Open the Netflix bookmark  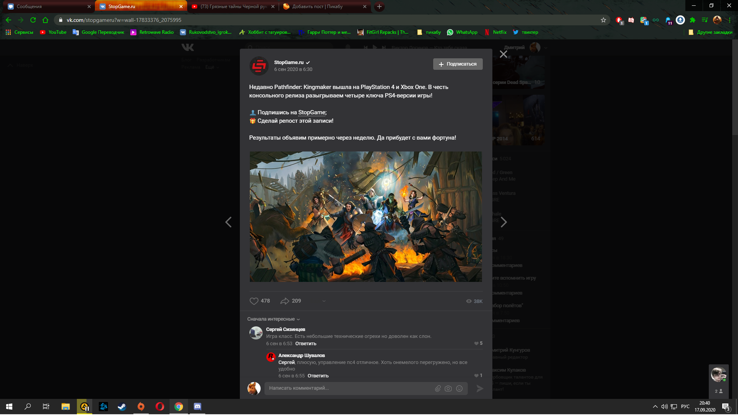click(495, 32)
